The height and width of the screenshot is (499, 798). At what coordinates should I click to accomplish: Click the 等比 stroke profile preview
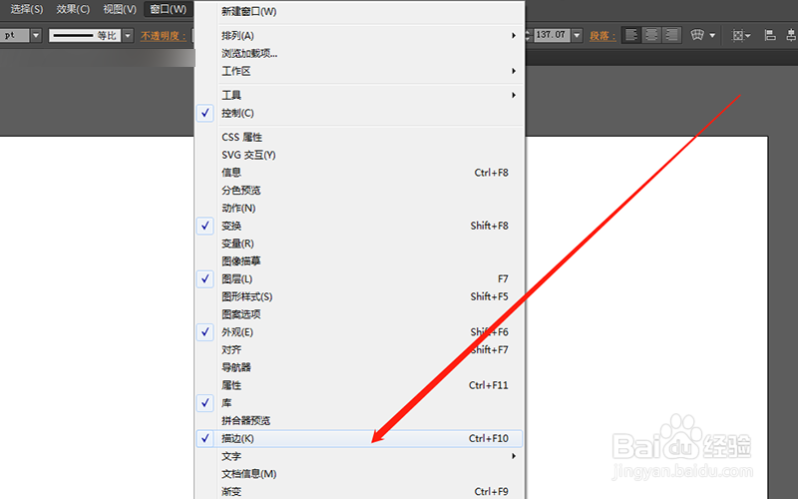click(85, 36)
